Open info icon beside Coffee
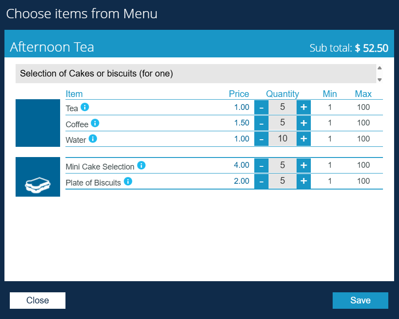 click(x=95, y=123)
